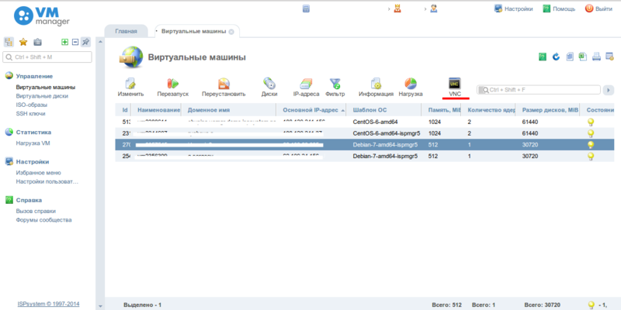Collapse the Справка sidebar section
This screenshot has height=310, width=621.
pos(29,200)
